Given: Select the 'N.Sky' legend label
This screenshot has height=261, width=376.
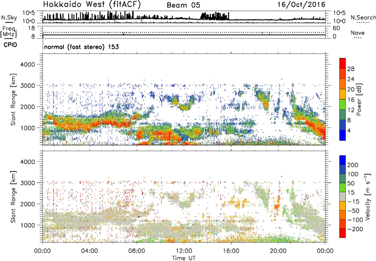Looking at the screenshot, I should coord(9,18).
